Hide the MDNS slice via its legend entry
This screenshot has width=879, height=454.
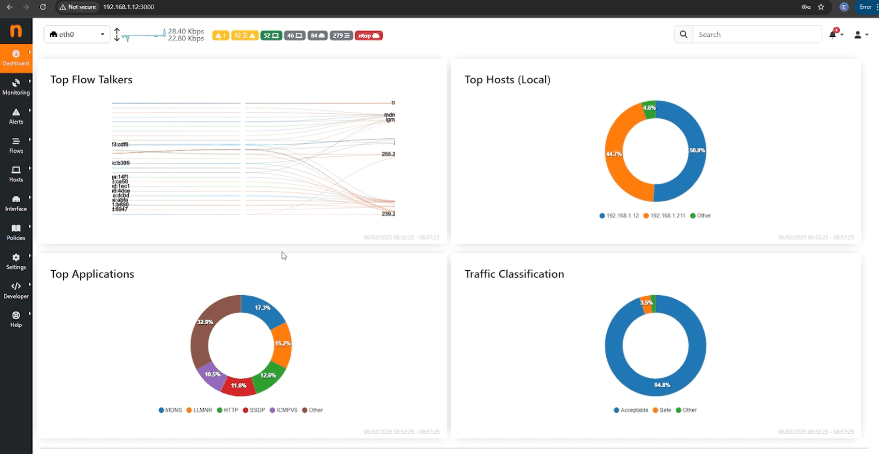click(170, 410)
